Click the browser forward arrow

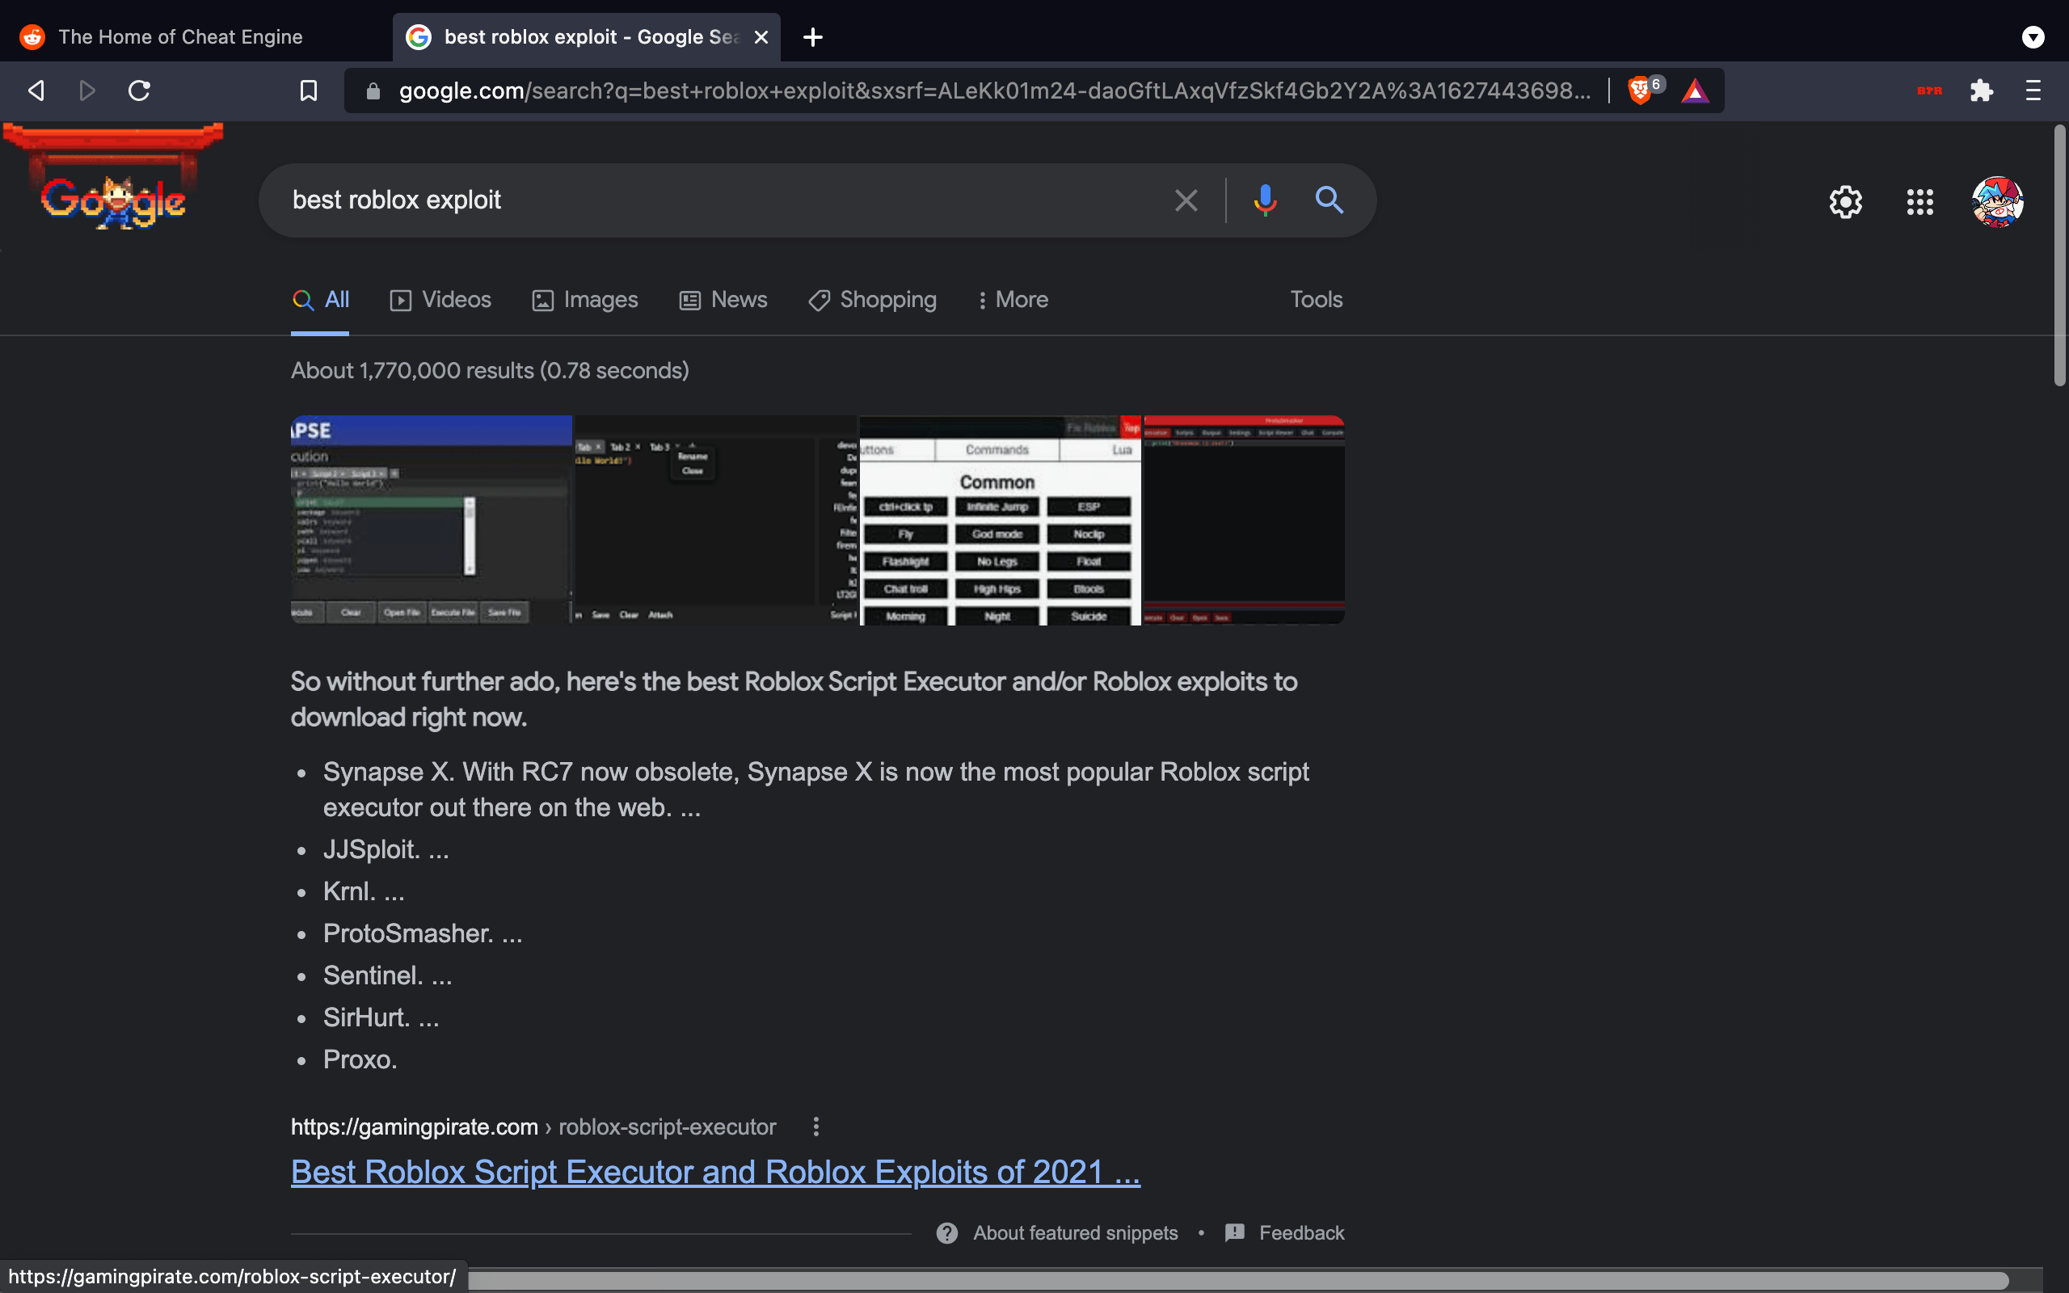86,91
